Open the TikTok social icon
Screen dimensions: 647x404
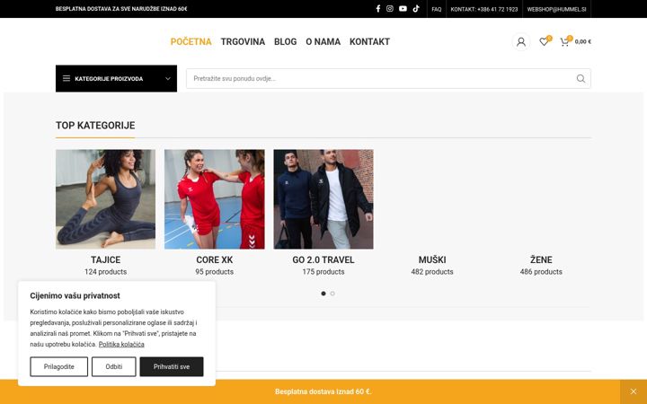(x=416, y=9)
